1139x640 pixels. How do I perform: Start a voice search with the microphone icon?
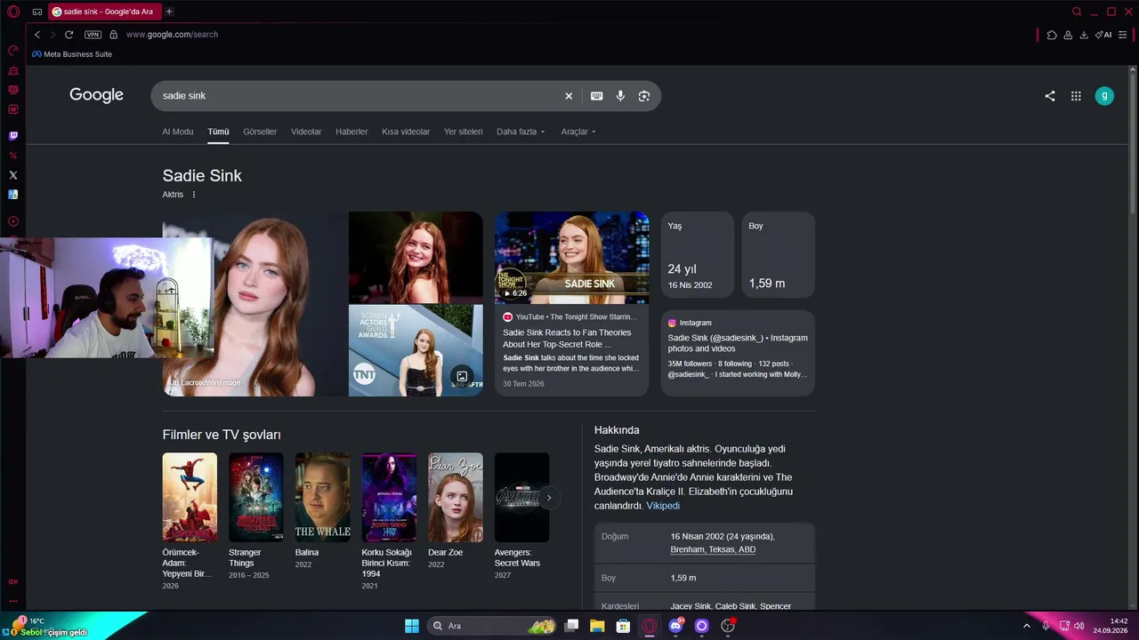click(x=620, y=96)
